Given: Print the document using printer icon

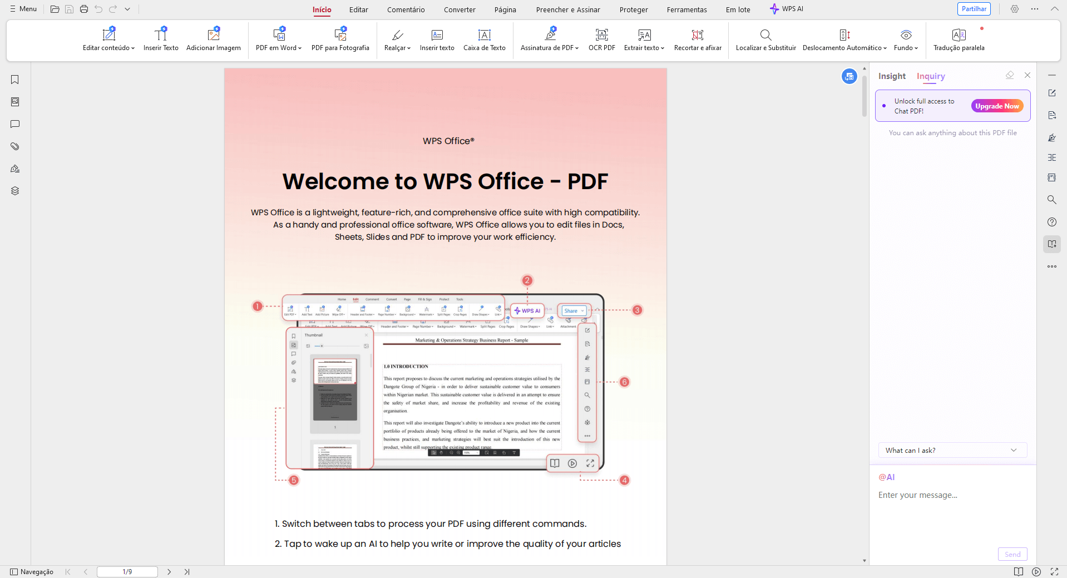Looking at the screenshot, I should click(x=84, y=9).
